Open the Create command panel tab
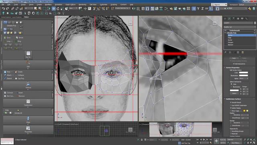The height and width of the screenshot is (145, 257). (x=225, y=19)
